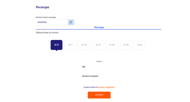Select the S/ 15 recharge amount
Screen dimensions: 190x102
pos(98,45)
